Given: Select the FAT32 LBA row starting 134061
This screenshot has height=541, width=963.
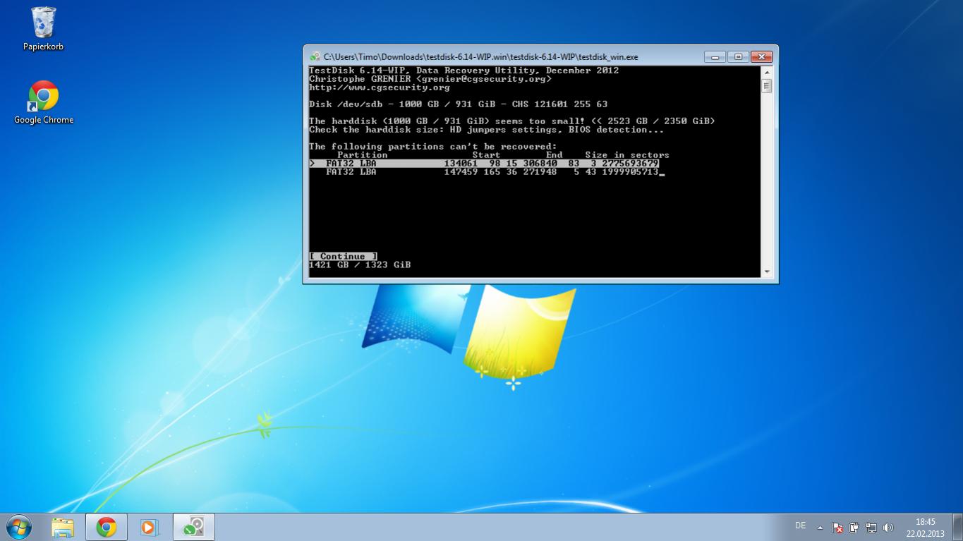Looking at the screenshot, I should point(484,164).
